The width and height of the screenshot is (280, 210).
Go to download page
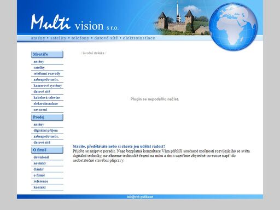coord(41,157)
